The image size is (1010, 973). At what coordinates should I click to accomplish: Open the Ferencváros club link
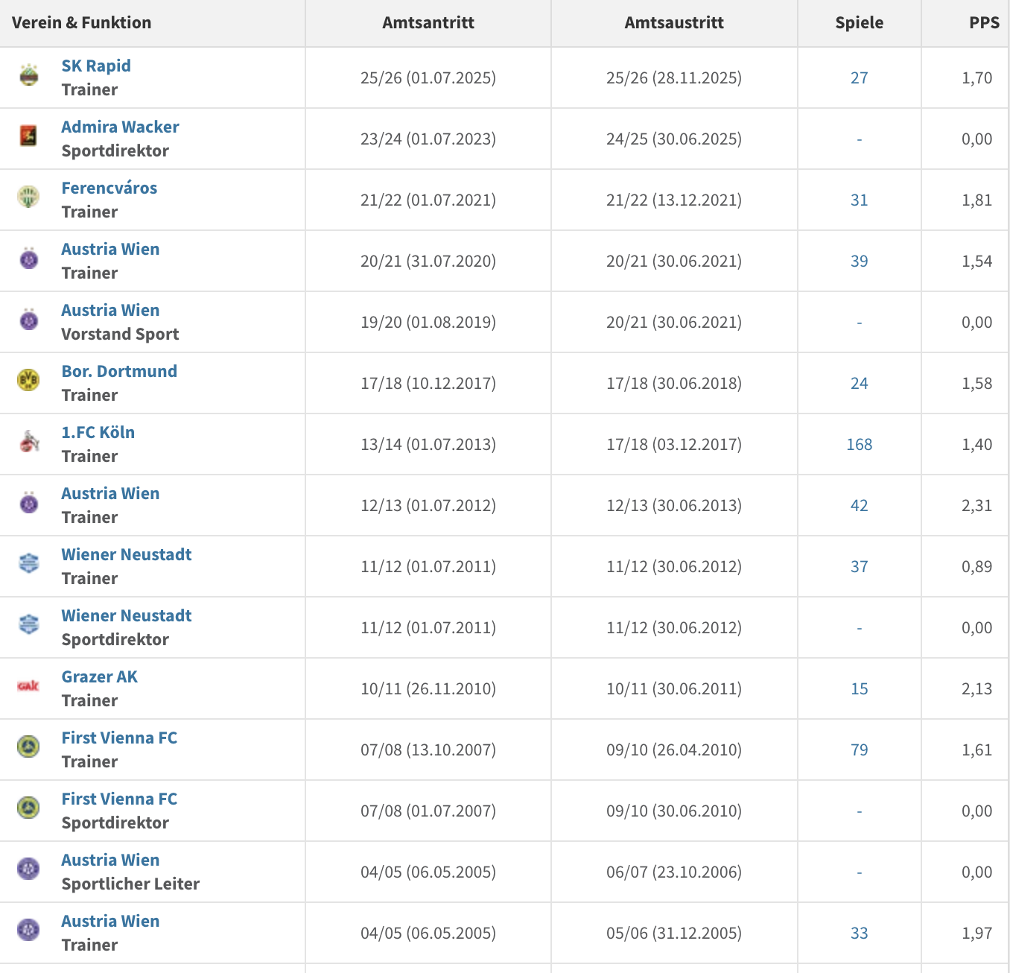[109, 188]
